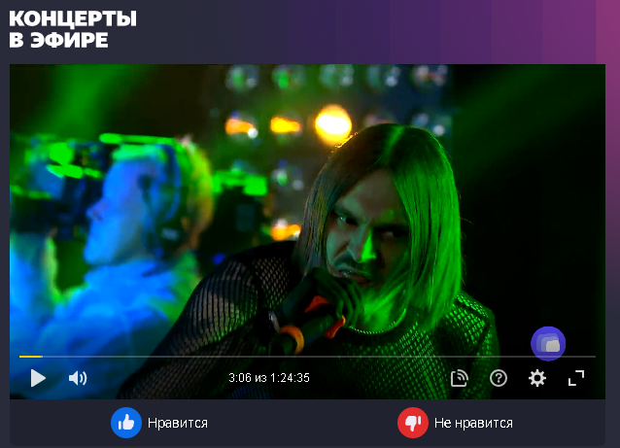Click the purple round overlay button on video
This screenshot has width=620, height=448.
tap(548, 344)
